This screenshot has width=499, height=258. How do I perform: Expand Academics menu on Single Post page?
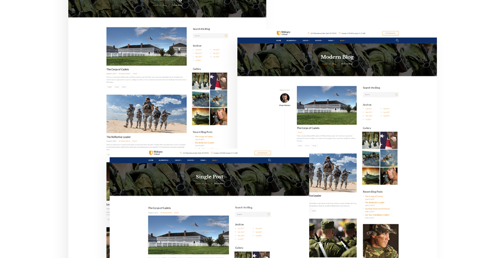[164, 160]
